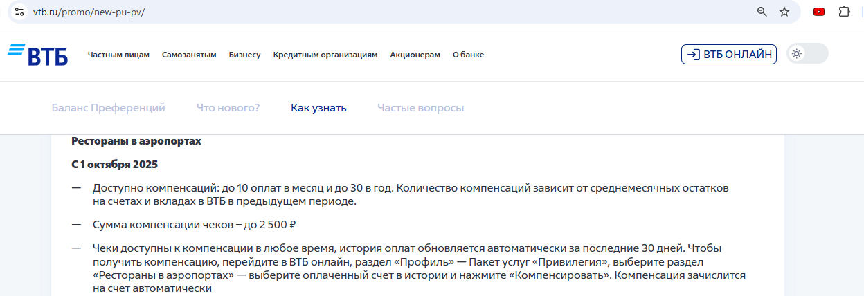864x296 pixels.
Task: Select Кредитным организациям in top navigation
Action: tap(325, 55)
